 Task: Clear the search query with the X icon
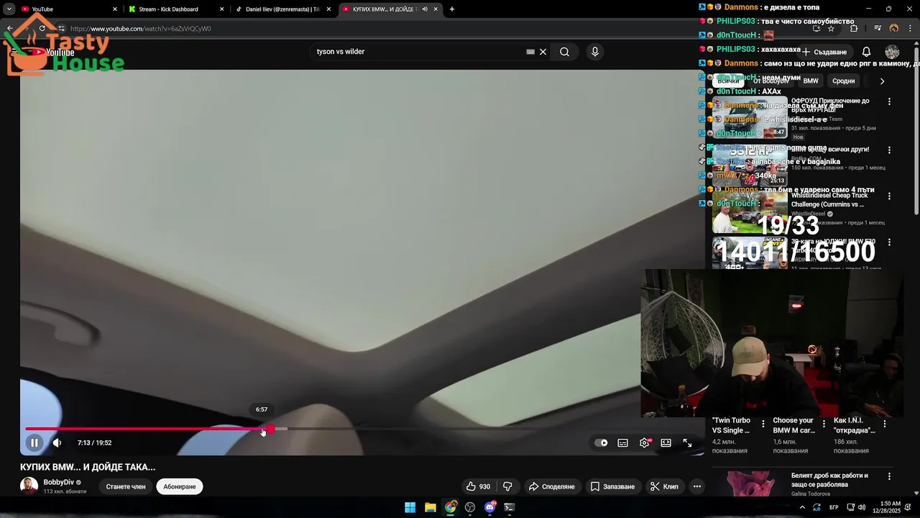point(543,52)
